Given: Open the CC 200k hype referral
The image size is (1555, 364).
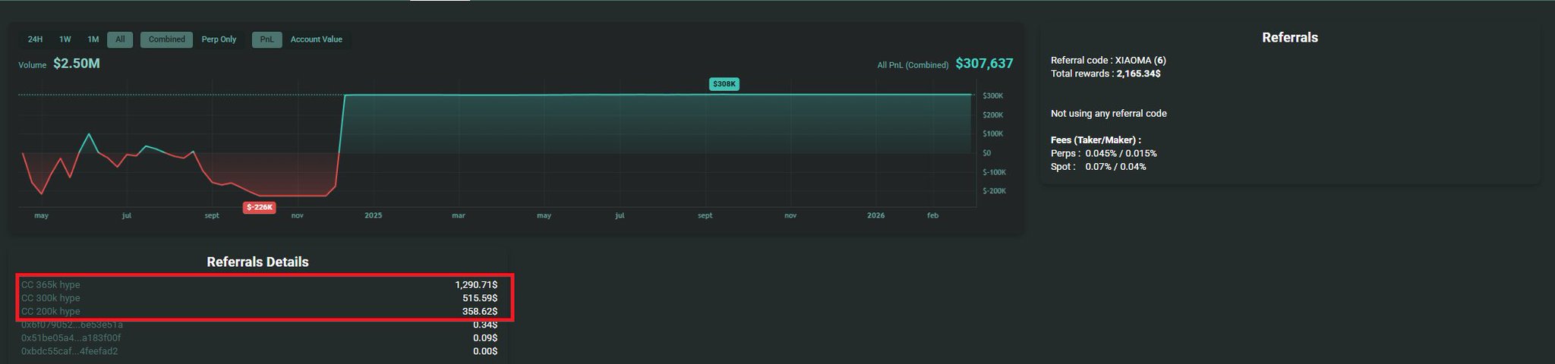Looking at the screenshot, I should [50, 312].
